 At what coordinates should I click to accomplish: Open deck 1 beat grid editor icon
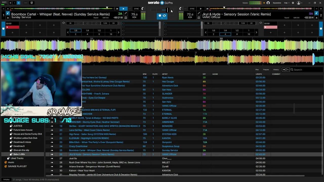coord(126,18)
